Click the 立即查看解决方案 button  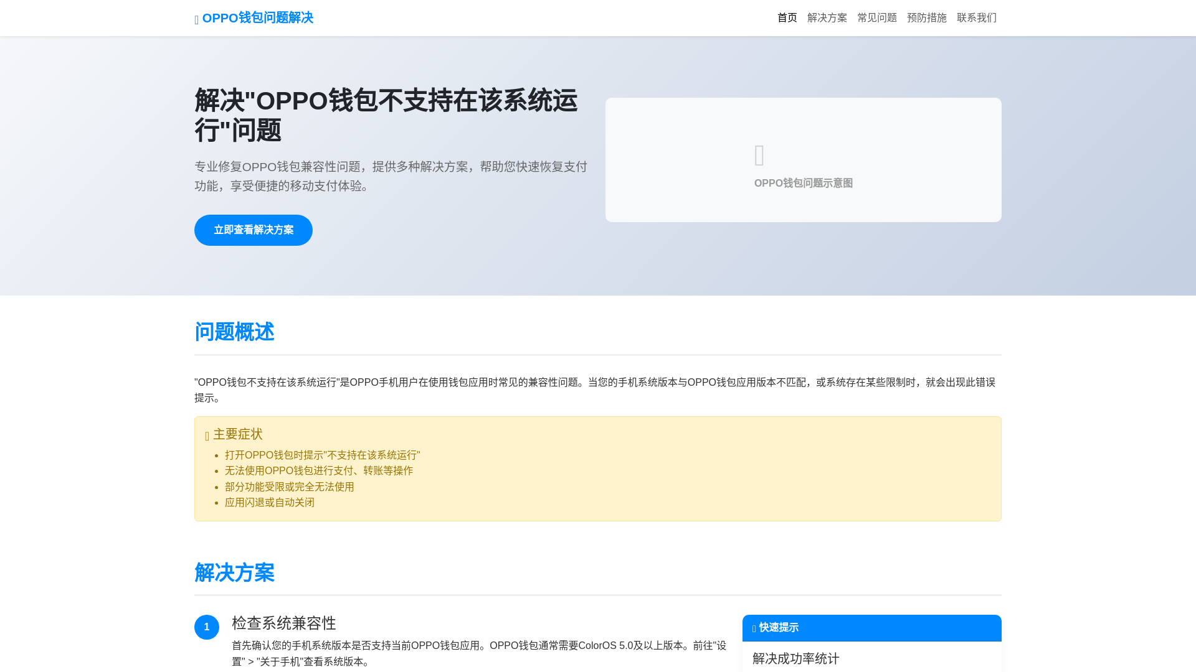[x=254, y=230]
